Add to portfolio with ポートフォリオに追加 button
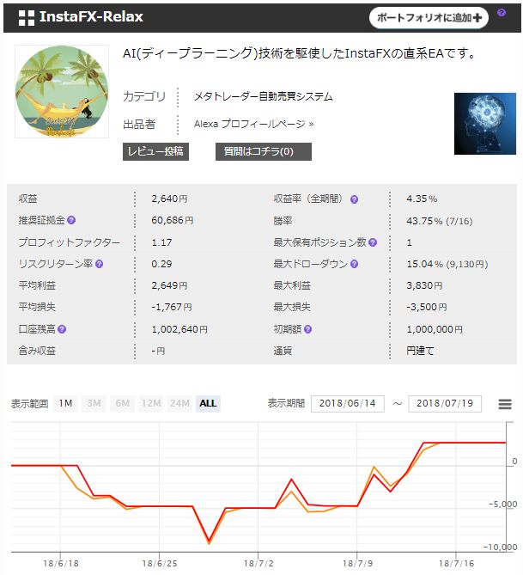 pyautogui.click(x=429, y=17)
